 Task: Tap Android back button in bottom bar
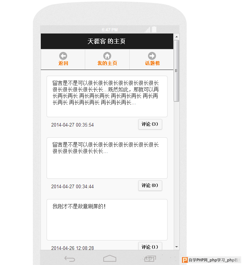click(x=70, y=259)
